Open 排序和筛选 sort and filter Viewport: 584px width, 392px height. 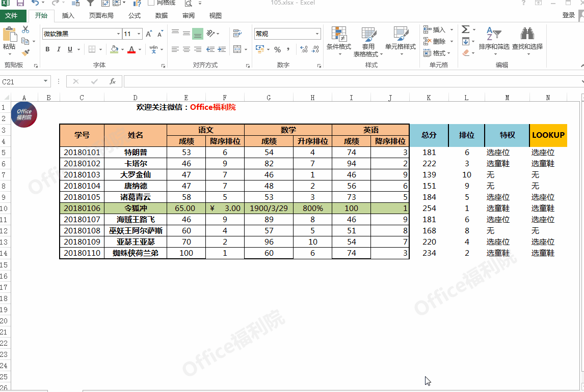coord(494,41)
